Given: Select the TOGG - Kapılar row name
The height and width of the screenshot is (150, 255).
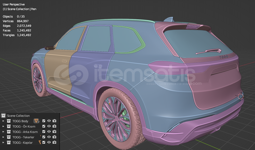Looking at the screenshot, I should [23, 143].
